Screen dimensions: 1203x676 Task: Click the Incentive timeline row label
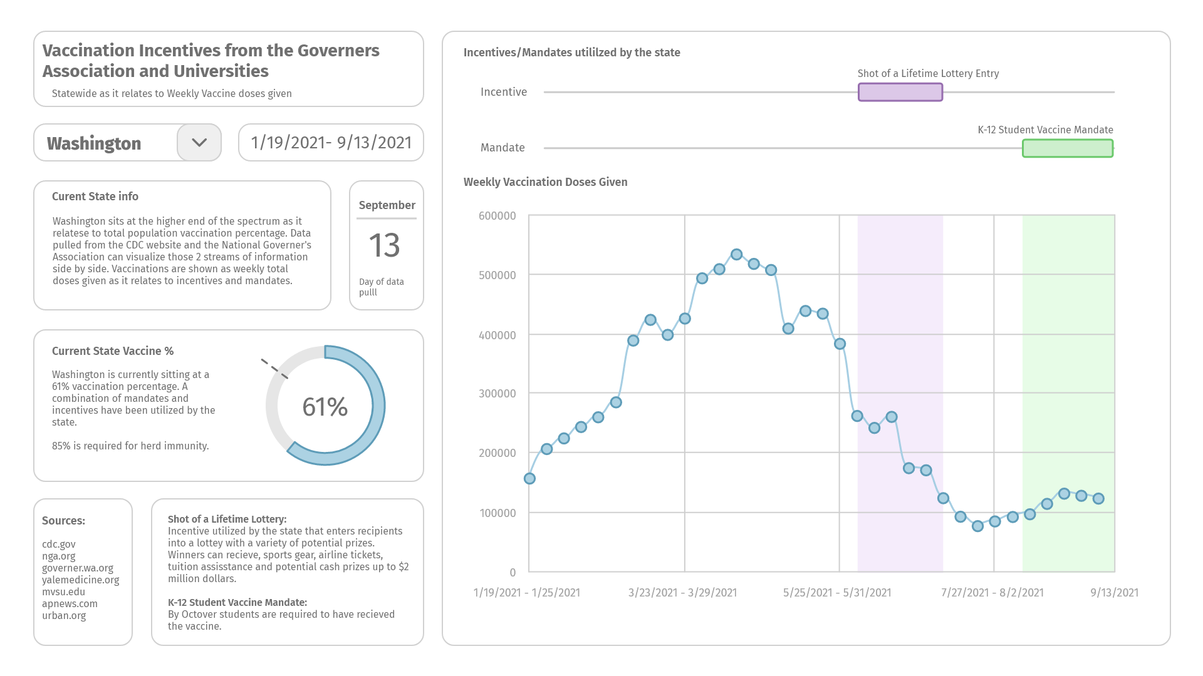pos(504,92)
